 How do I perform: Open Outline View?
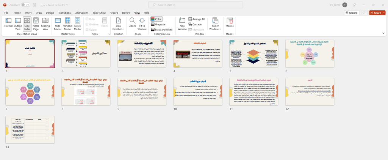click(x=18, y=24)
